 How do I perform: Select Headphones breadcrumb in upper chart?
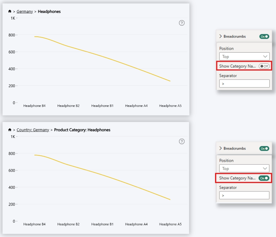pos(49,12)
